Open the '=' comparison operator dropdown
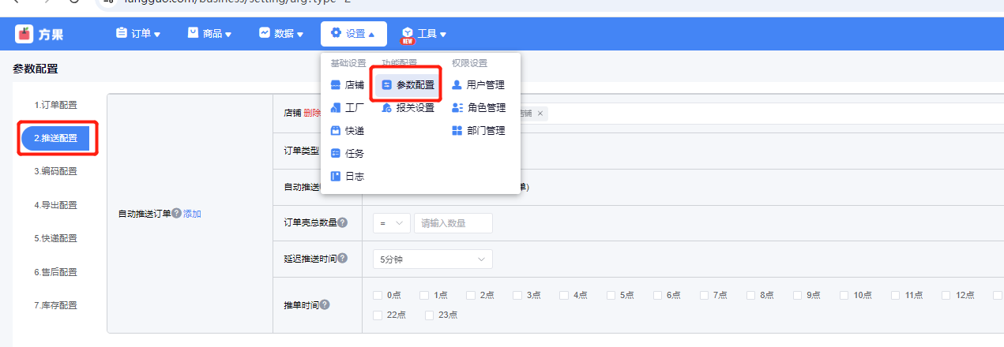1004x347 pixels. click(392, 223)
